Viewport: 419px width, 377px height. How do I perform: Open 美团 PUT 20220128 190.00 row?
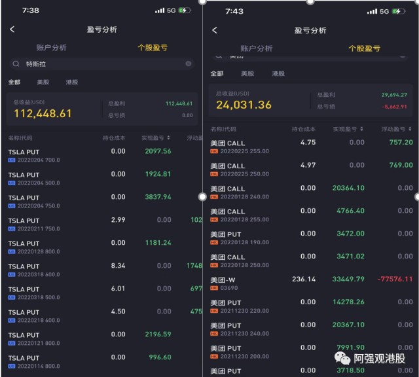(312, 238)
